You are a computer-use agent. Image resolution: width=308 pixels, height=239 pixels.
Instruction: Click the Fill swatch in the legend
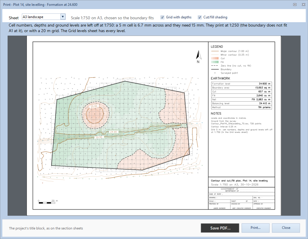tap(215, 62)
